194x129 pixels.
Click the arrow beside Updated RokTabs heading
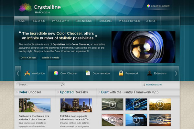coord(58,92)
